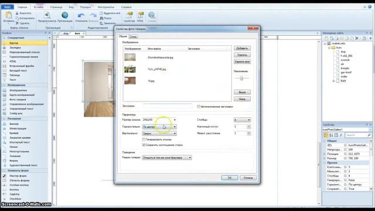
Task: Increase Клеточный отступ spinner value
Action: pyautogui.click(x=248, y=125)
